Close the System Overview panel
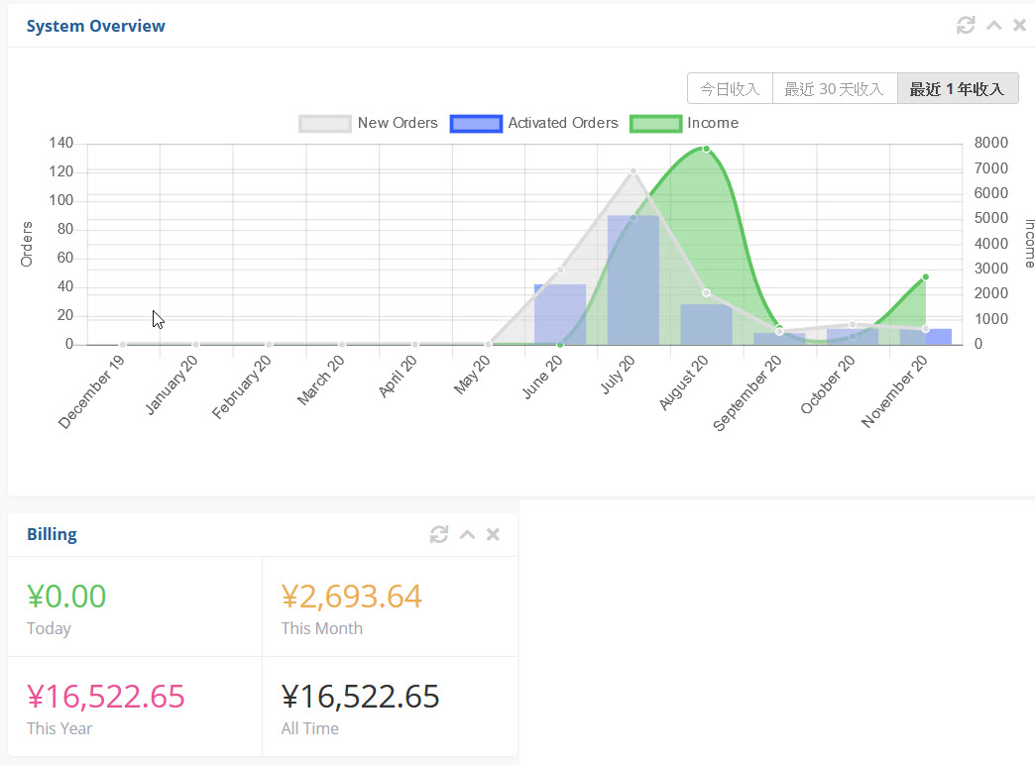 tap(1019, 26)
